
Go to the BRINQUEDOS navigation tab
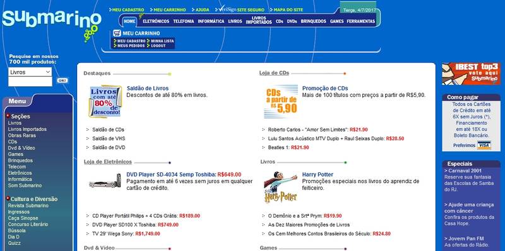[x=313, y=21]
